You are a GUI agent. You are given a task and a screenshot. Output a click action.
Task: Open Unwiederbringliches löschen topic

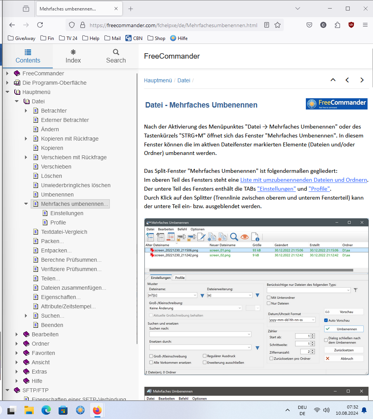[x=76, y=185]
